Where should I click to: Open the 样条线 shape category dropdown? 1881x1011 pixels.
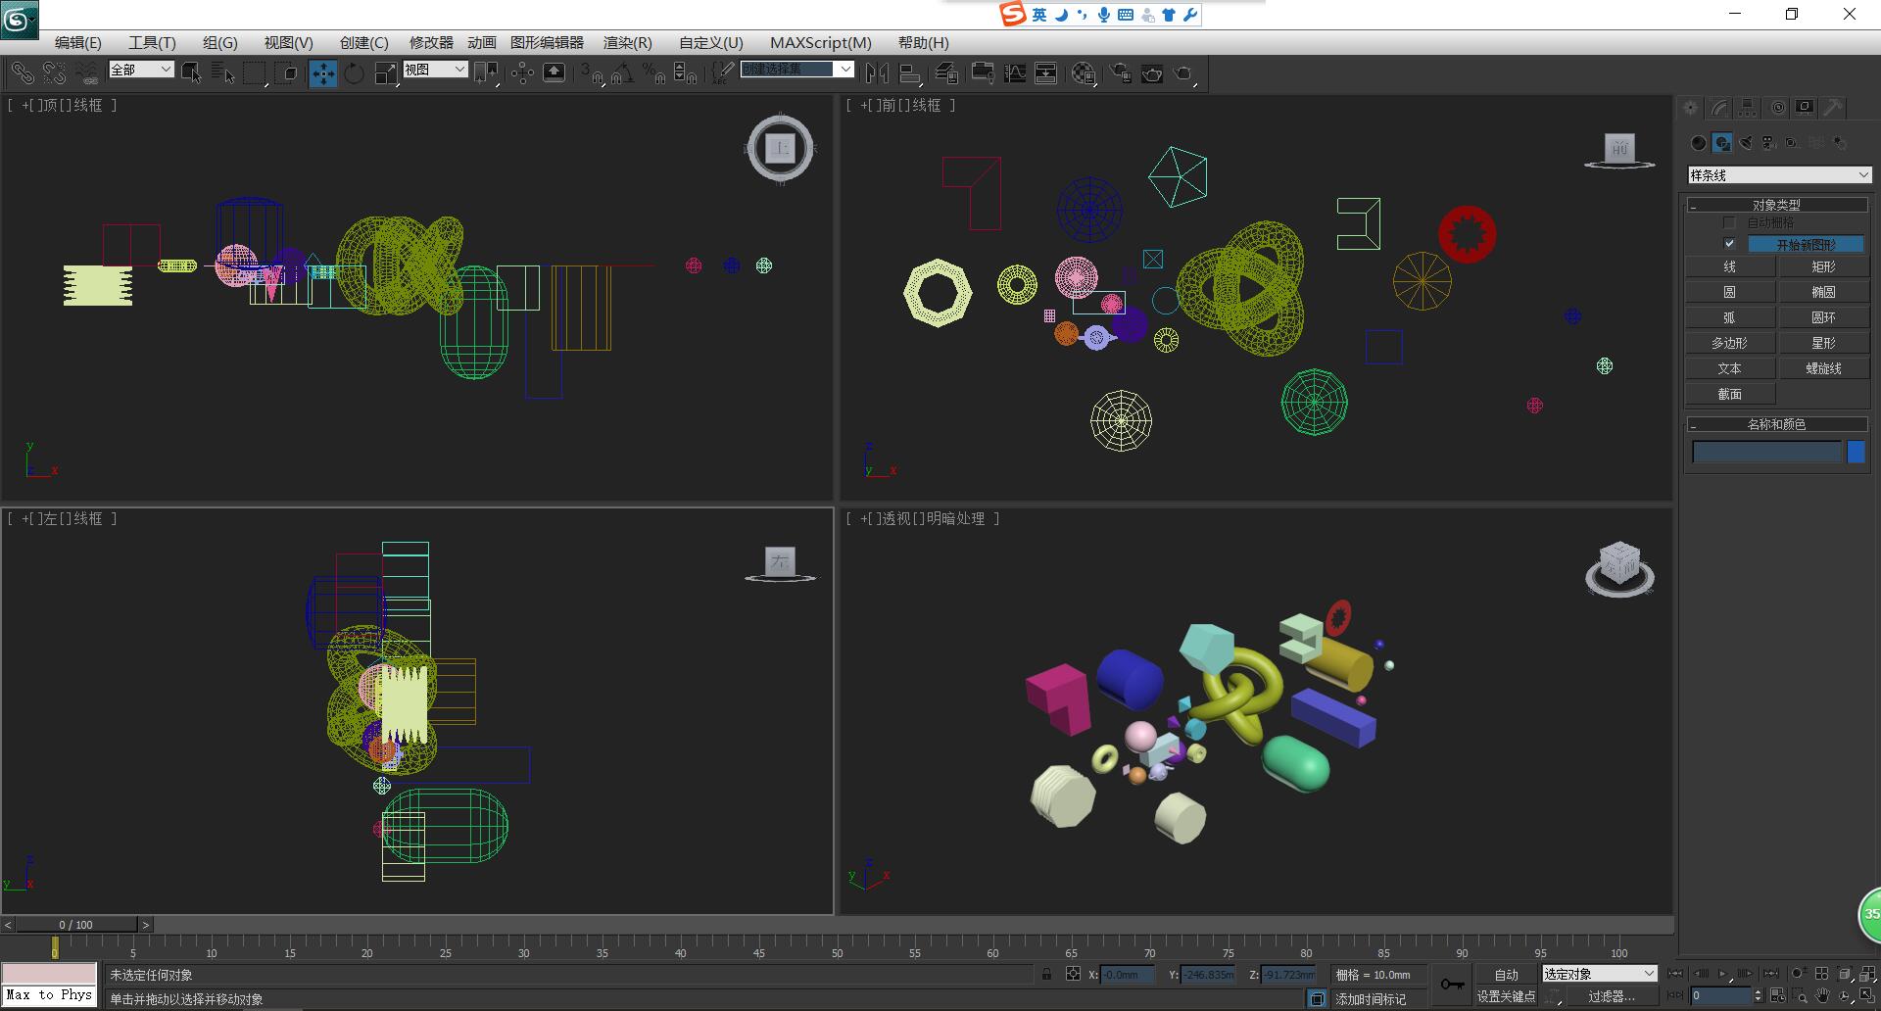[1779, 174]
